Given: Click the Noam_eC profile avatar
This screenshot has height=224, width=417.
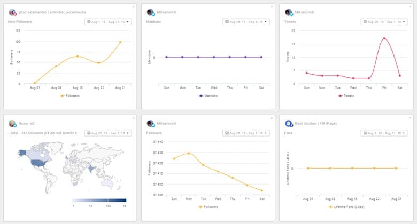Looking at the screenshot, I should pos(12,123).
